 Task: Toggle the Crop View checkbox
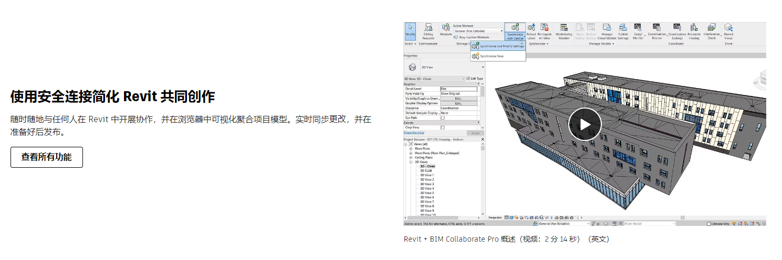(443, 127)
